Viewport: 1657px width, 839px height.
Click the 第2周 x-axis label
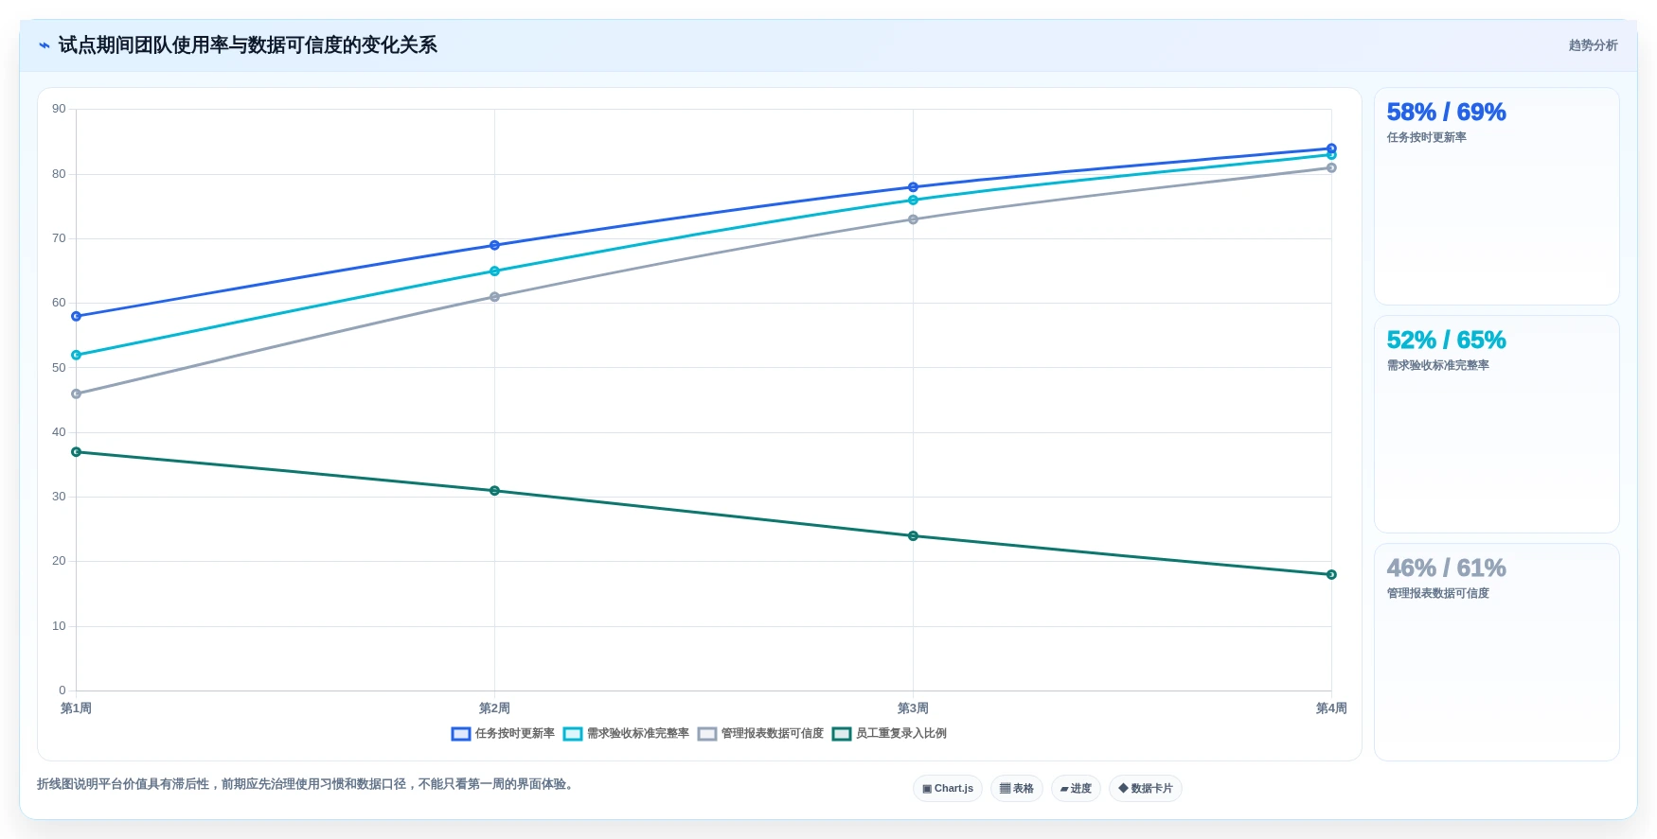494,708
